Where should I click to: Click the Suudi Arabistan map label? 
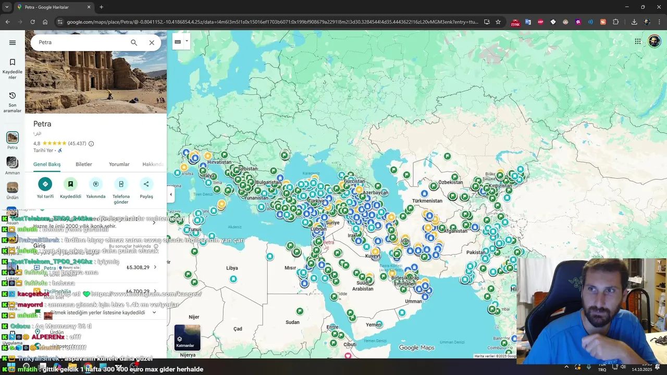(x=363, y=286)
